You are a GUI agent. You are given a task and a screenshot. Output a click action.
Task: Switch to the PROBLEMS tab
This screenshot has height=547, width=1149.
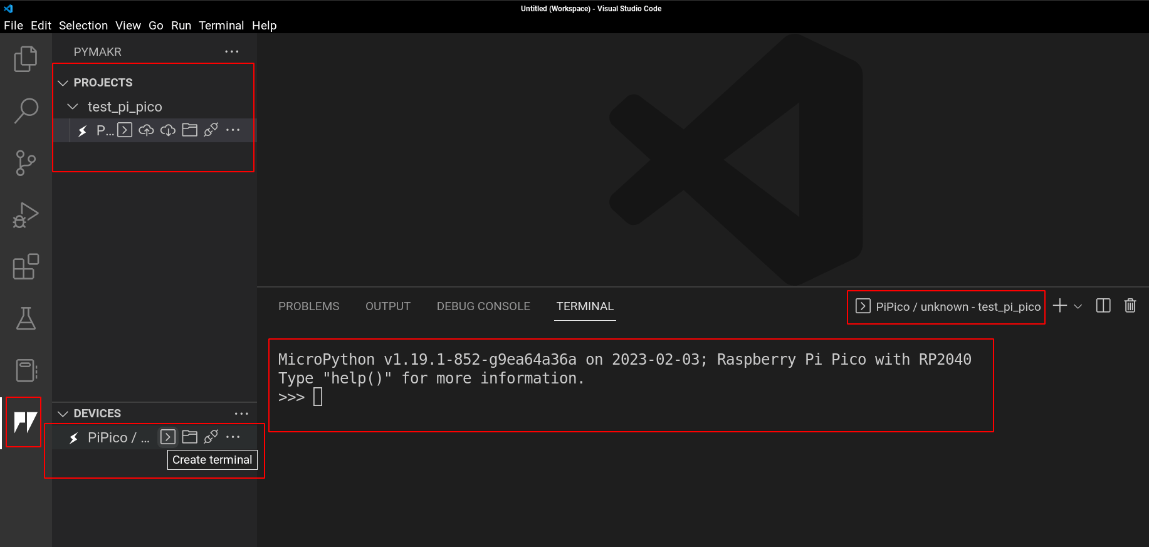click(x=308, y=306)
